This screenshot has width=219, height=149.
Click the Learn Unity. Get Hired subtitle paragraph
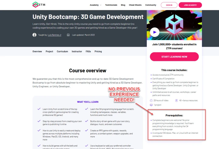click(x=85, y=26)
